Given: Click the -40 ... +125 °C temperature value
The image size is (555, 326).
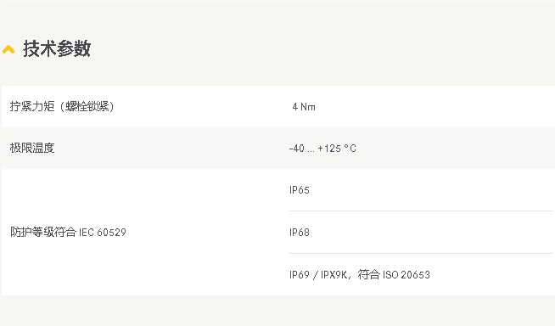Looking at the screenshot, I should point(322,149).
